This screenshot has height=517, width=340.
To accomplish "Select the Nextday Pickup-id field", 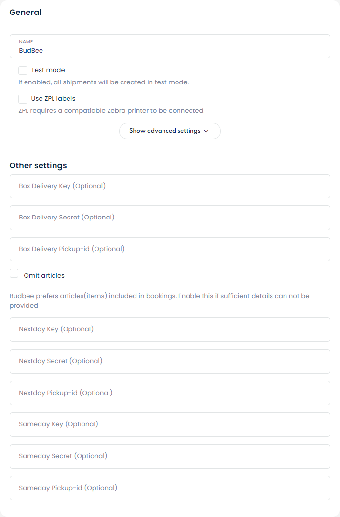I will coord(170,393).
